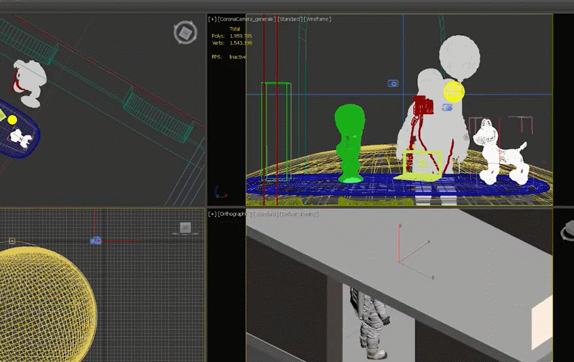
Task: Open the CoronaCamera_generale viewport label menu
Action: point(247,19)
